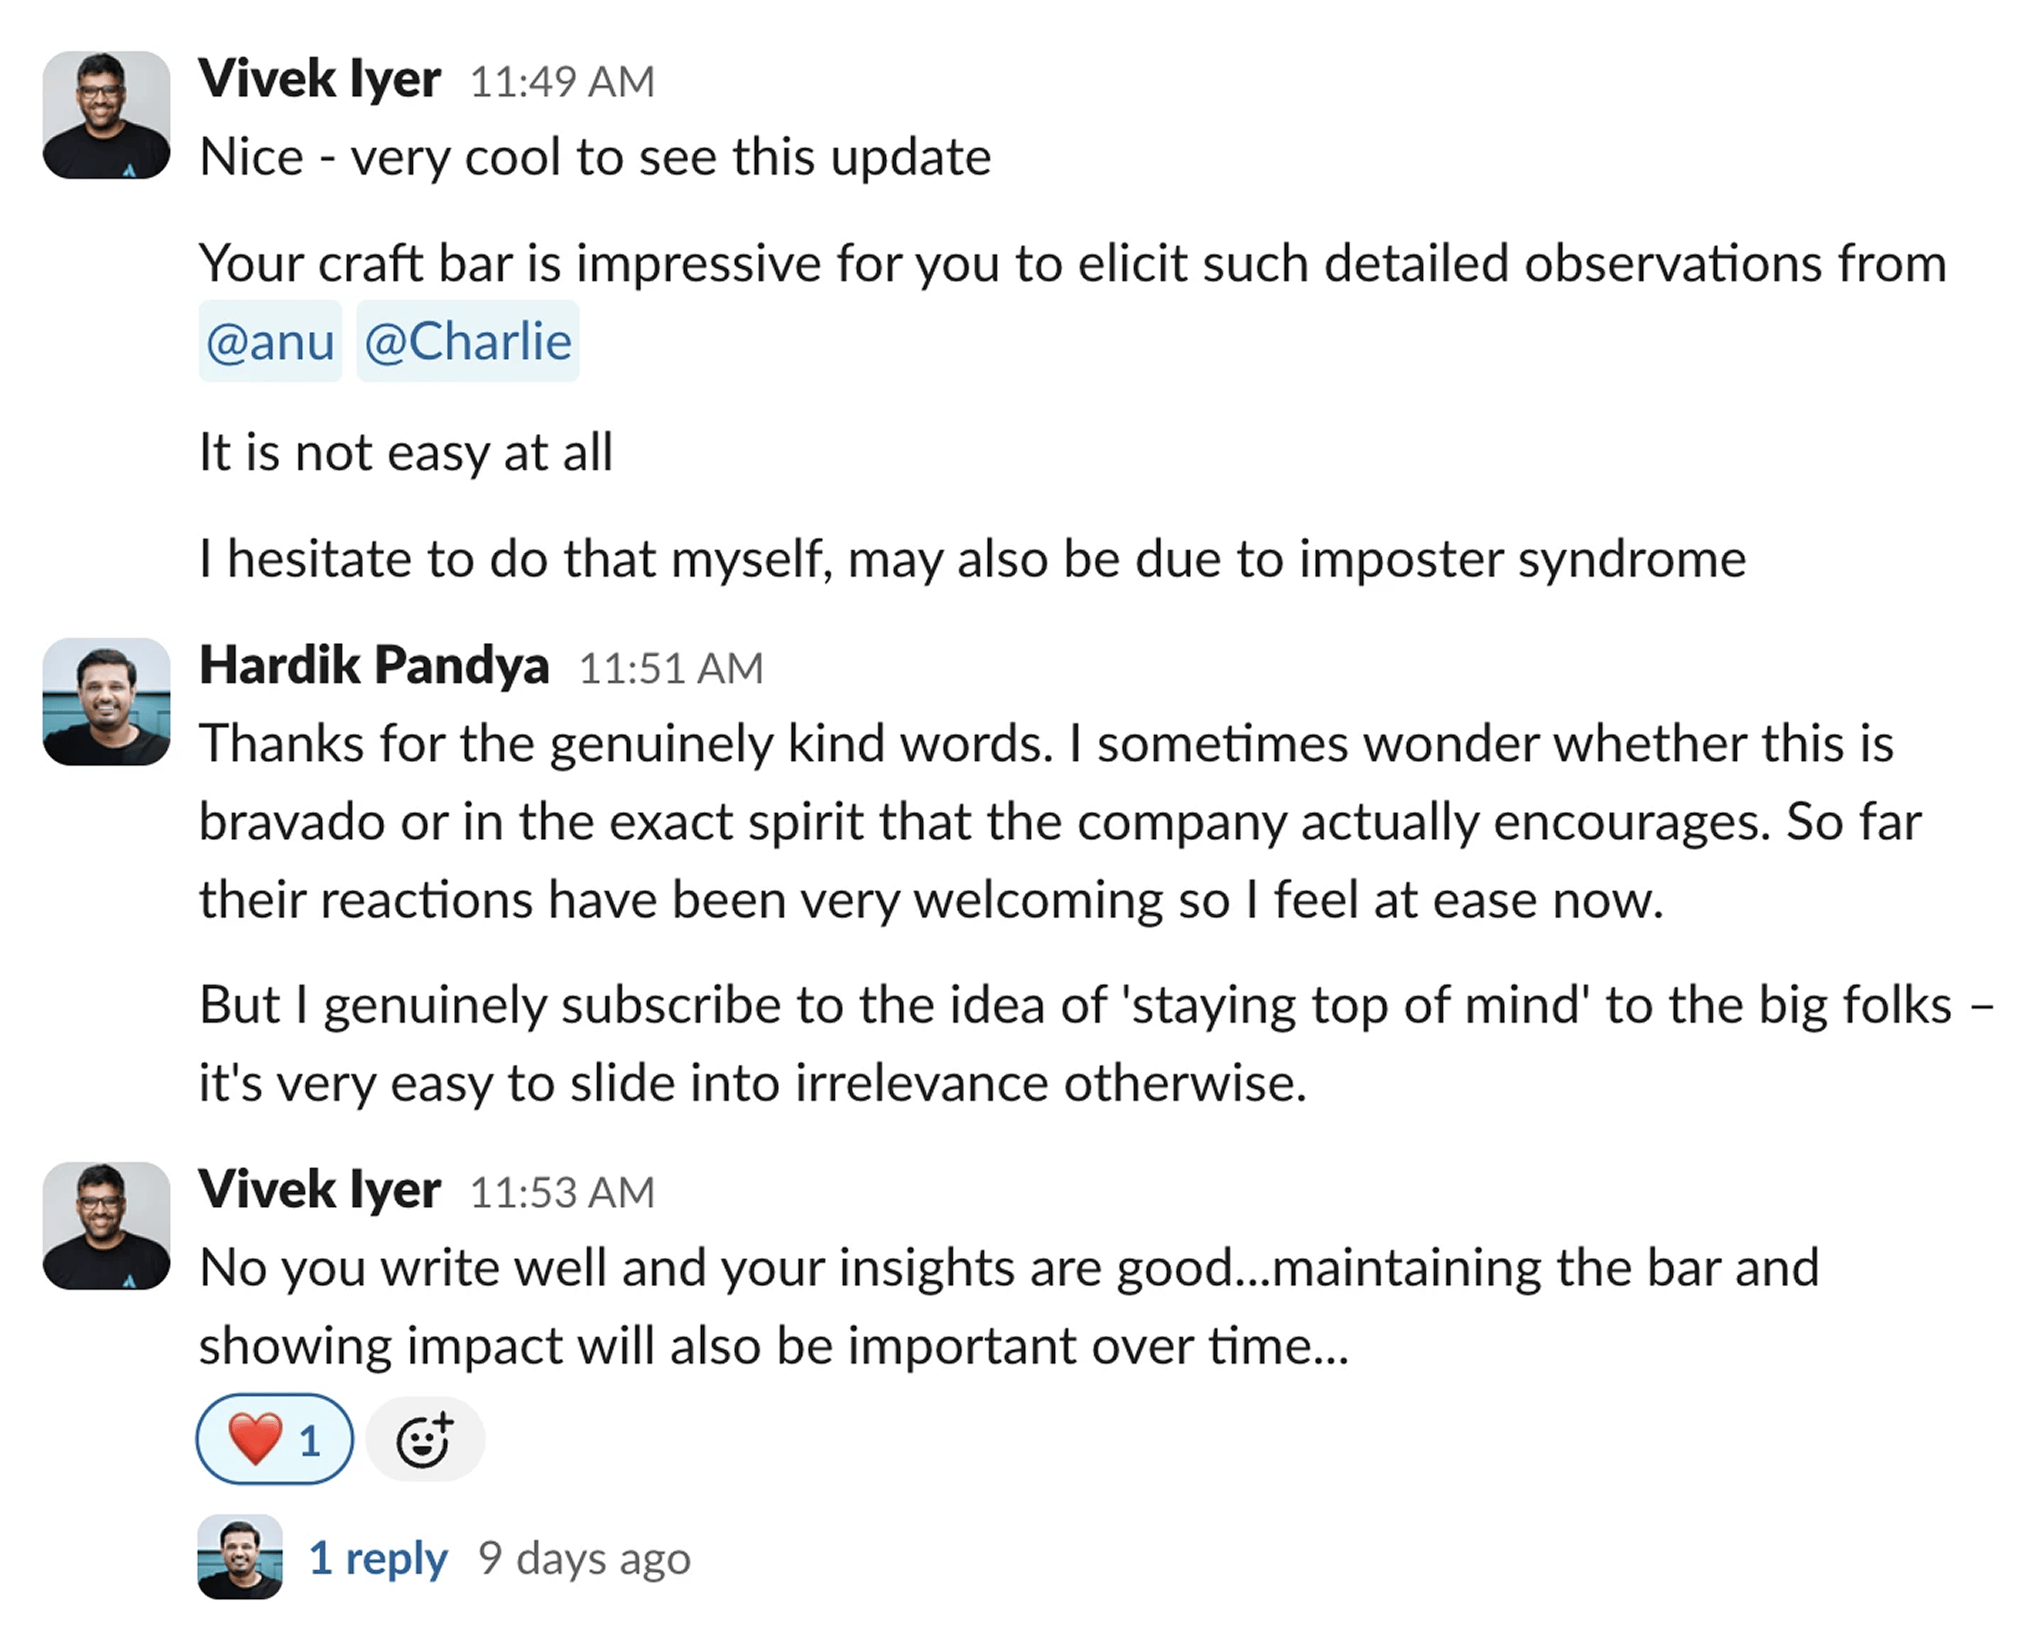Click the 'It is not easy at all' line
2040x1645 pixels.
(x=406, y=452)
